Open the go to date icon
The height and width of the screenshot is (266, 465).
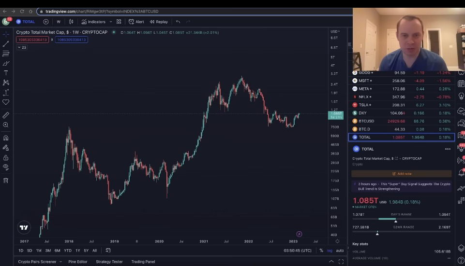108,251
